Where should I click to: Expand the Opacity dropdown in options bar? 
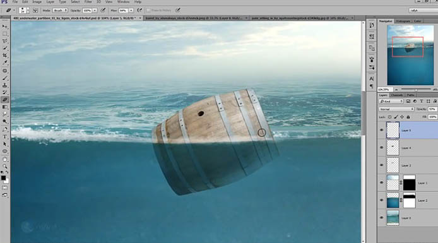[95, 11]
